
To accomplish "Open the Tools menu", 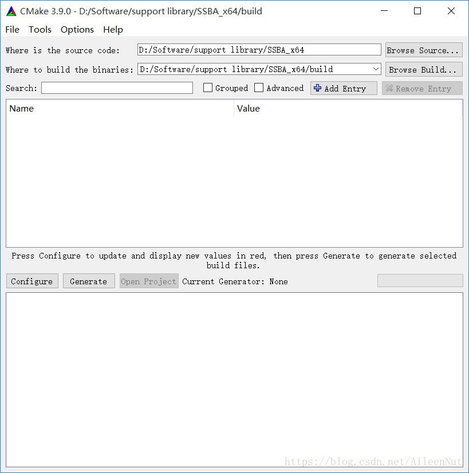I will (x=40, y=30).
